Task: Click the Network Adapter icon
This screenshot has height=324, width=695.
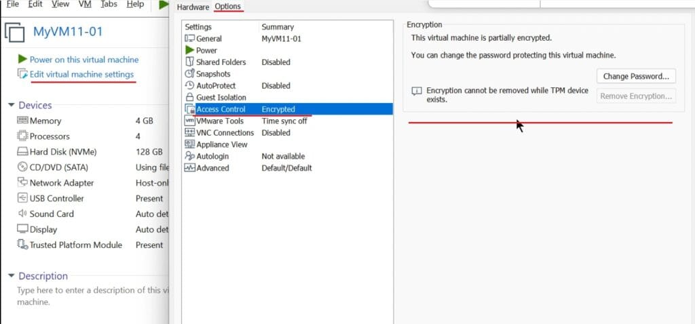Action: tap(22, 182)
